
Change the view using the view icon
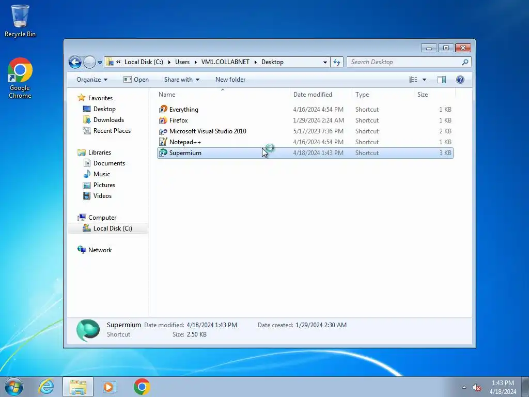(413, 80)
